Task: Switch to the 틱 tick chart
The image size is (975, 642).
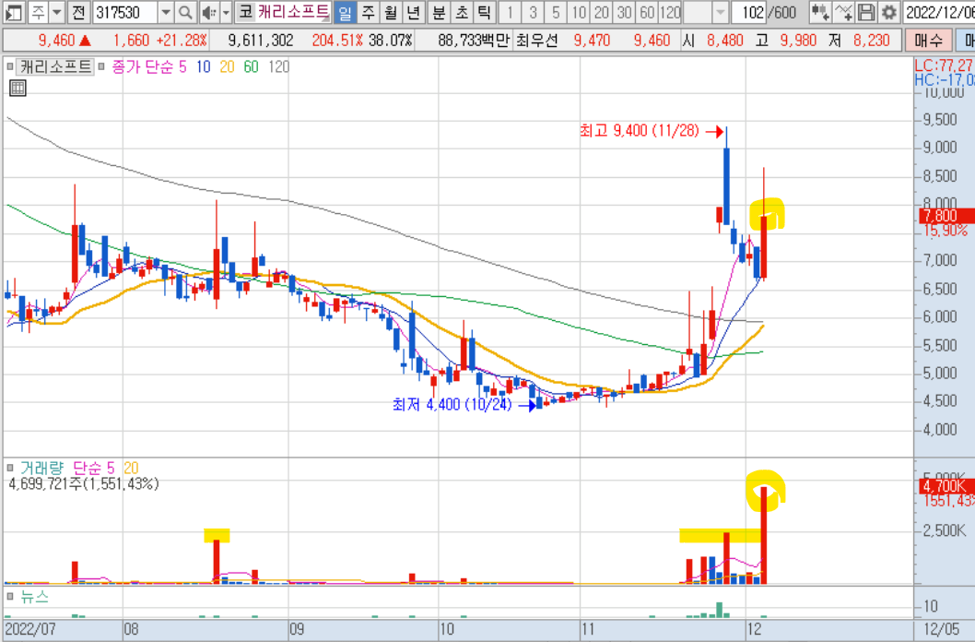Action: (x=484, y=12)
